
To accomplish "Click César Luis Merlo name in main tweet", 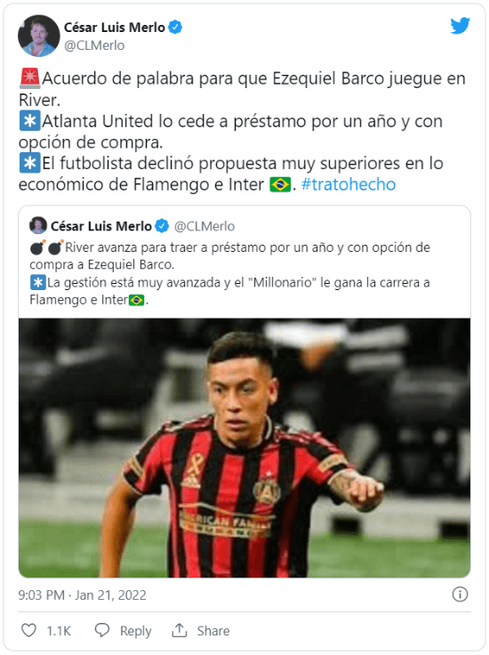I will click(115, 28).
